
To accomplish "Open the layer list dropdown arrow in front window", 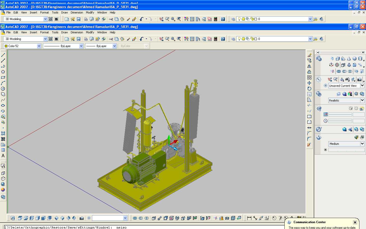I will point(310,39).
